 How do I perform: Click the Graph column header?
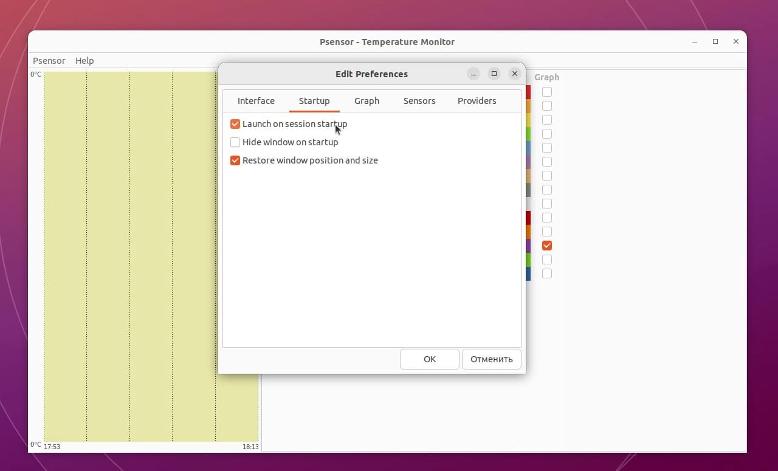coord(547,77)
